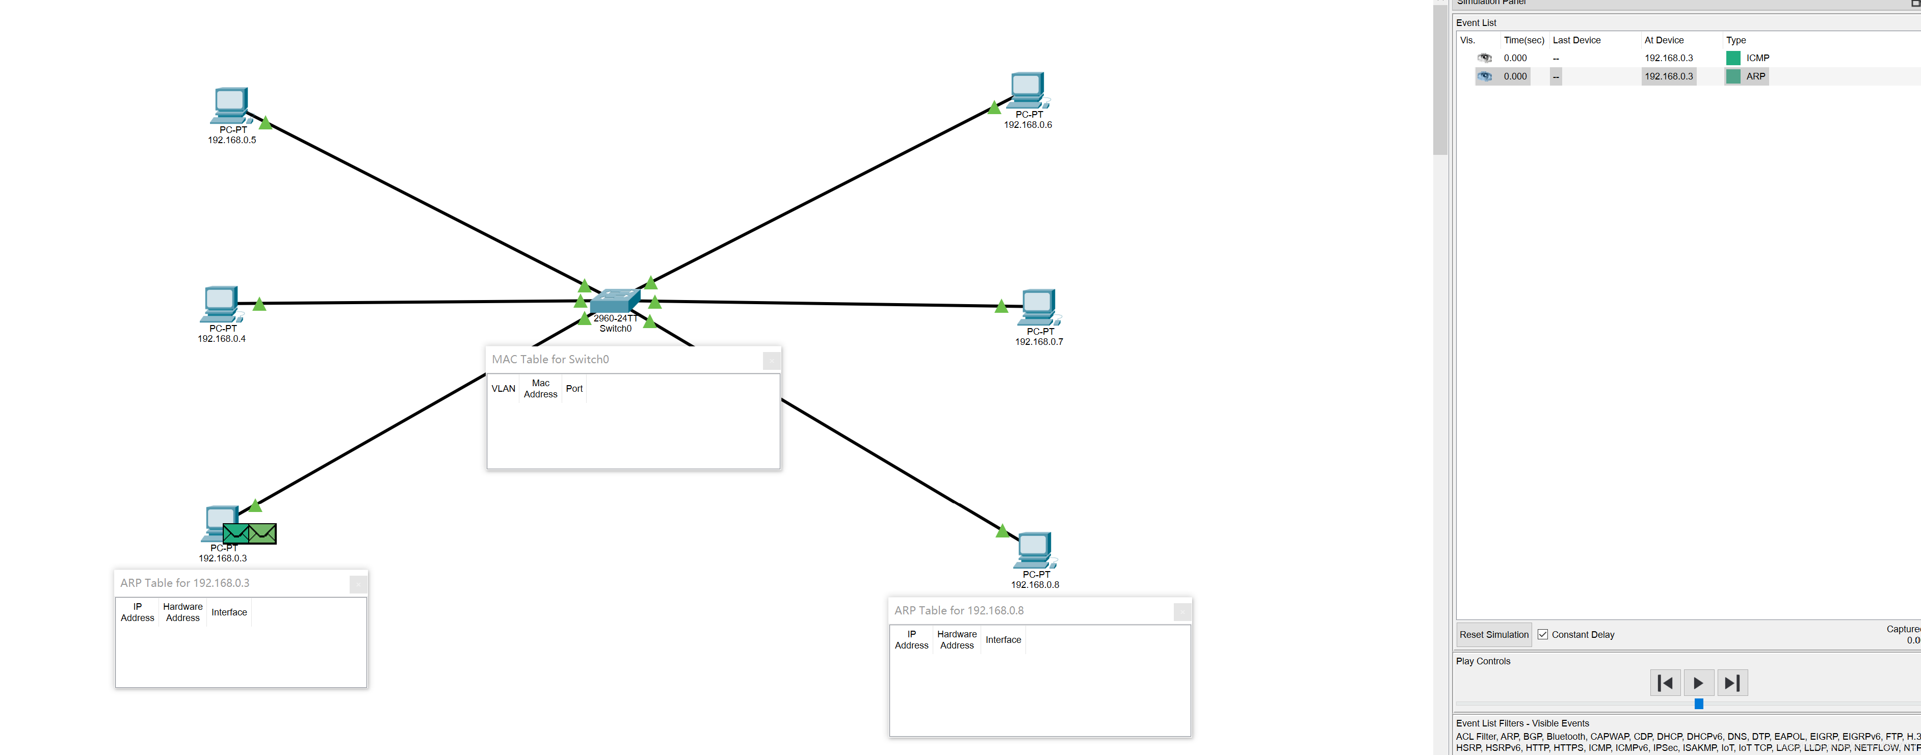Toggle visibility eye icon for ARP event
Viewport: 1921px width, 755px height.
[x=1481, y=75]
